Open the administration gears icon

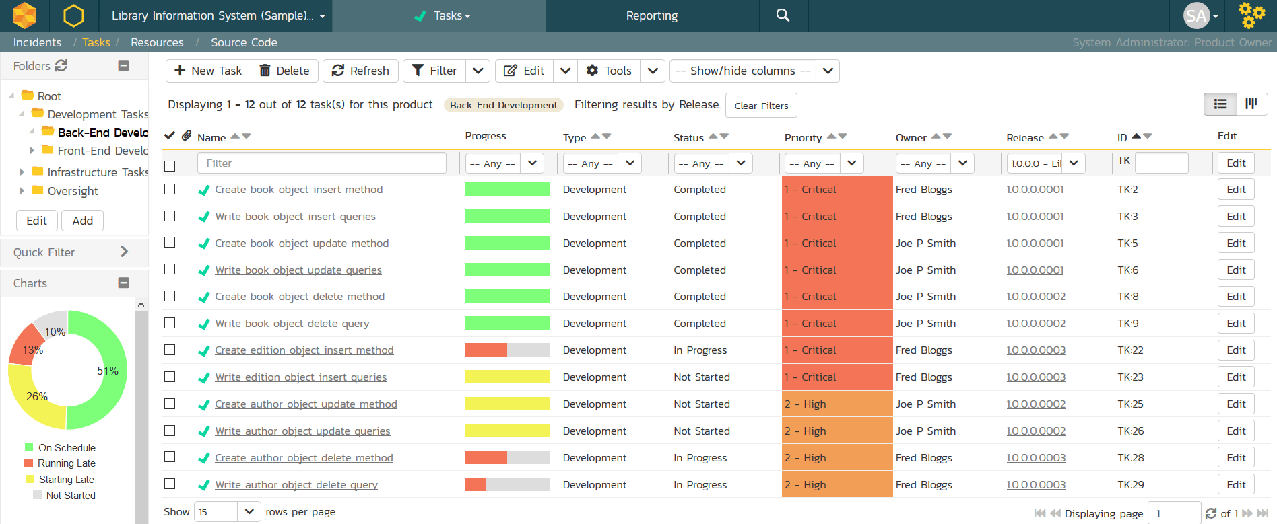click(1251, 15)
